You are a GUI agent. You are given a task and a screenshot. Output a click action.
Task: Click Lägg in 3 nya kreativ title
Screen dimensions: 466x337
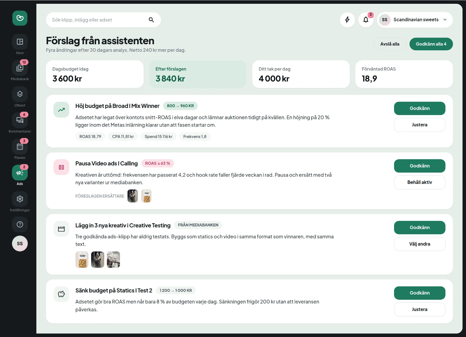[123, 226]
